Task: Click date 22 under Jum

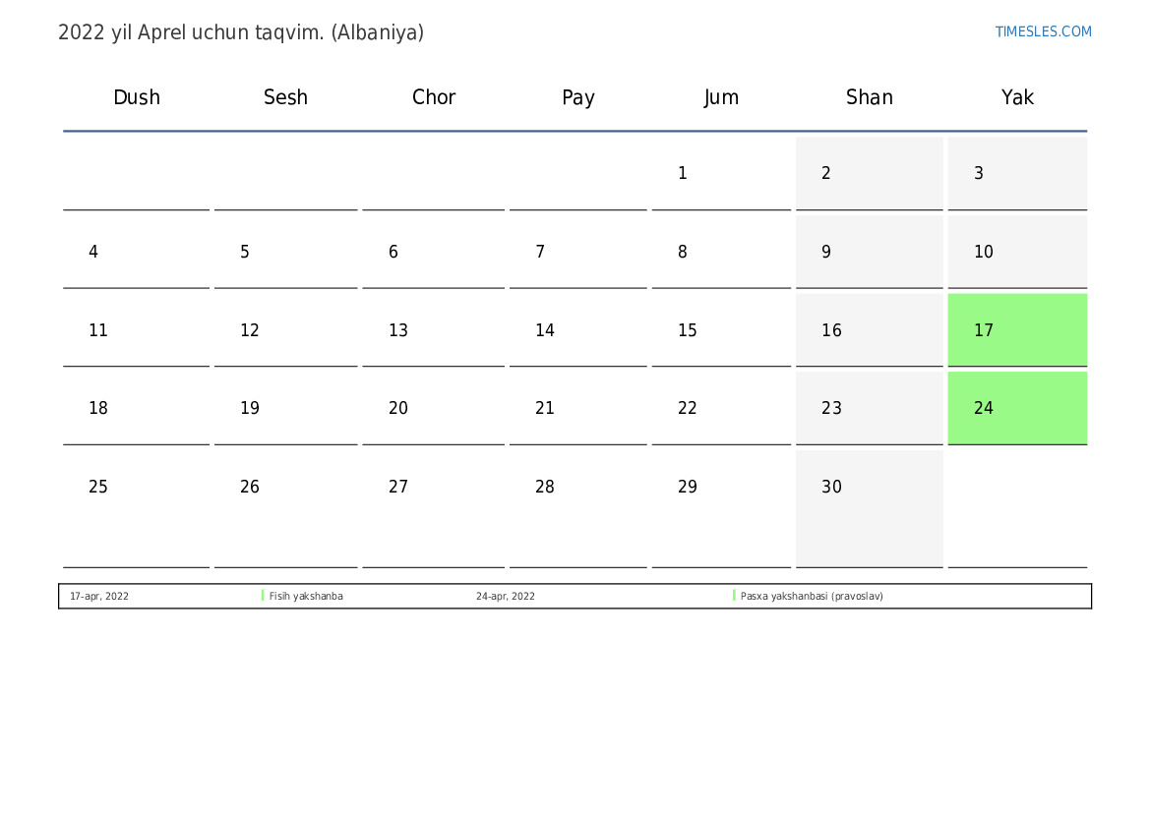Action: 688,408
